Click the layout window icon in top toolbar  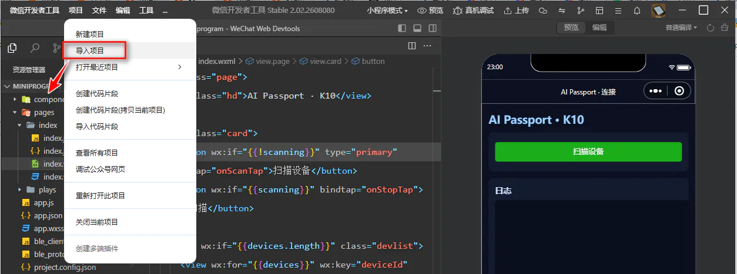(x=599, y=11)
